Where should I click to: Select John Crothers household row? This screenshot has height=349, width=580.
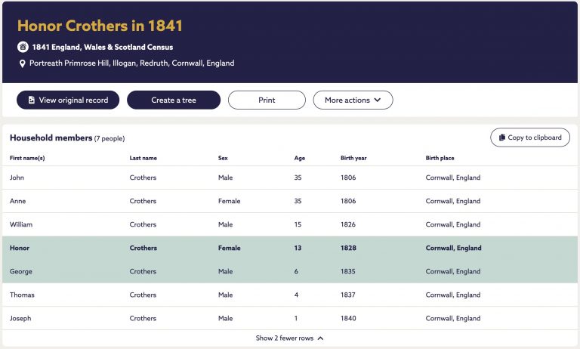tap(290, 178)
